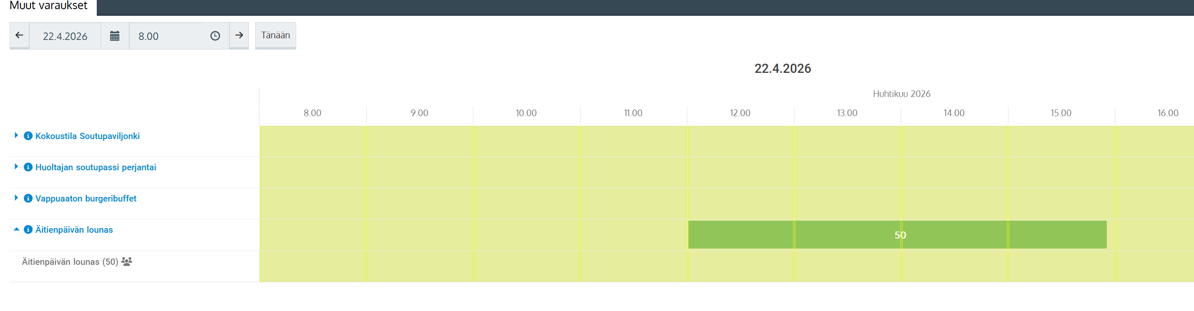Viewport: 1194px width, 311px height.
Task: Open the clock time picker icon
Action: [215, 36]
